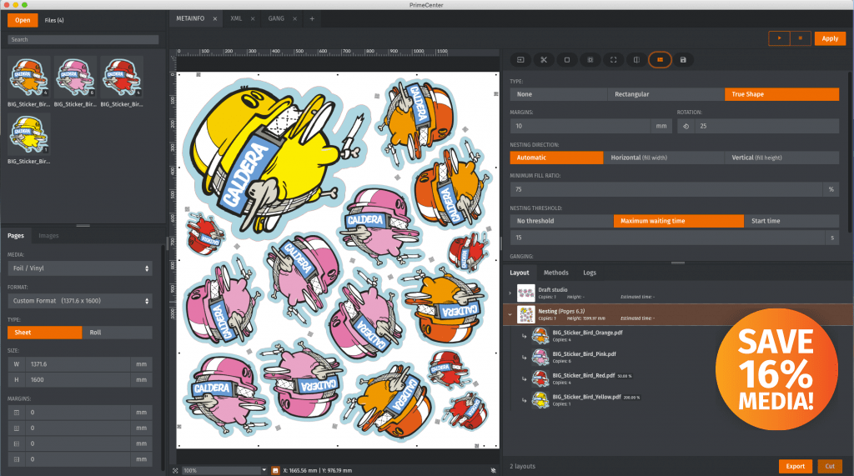Select BIG_Sticker_Bird_Yellow.pdf in the Nesting list
Viewport: 854px width, 476px height.
click(587, 396)
